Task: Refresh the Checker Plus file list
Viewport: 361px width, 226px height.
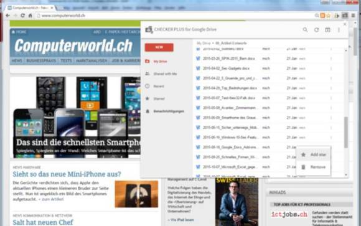Action: tap(317, 30)
